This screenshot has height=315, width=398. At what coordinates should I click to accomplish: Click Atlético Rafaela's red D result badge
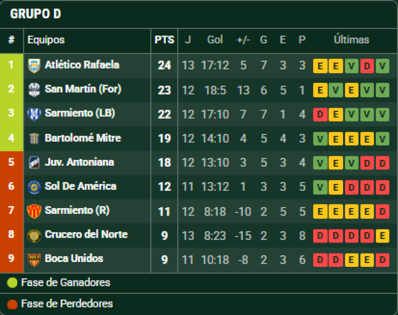point(367,66)
